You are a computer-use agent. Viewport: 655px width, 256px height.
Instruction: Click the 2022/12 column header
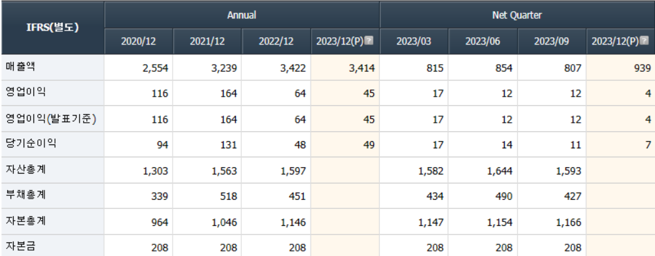(276, 41)
